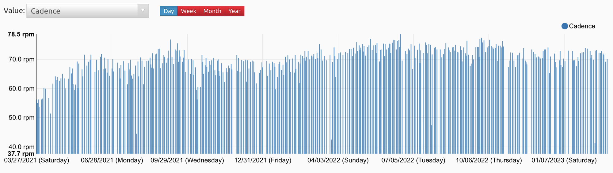Click the 04/03/2022 (Sunday) date label
Screen dimensions: 613x173
[338, 160]
